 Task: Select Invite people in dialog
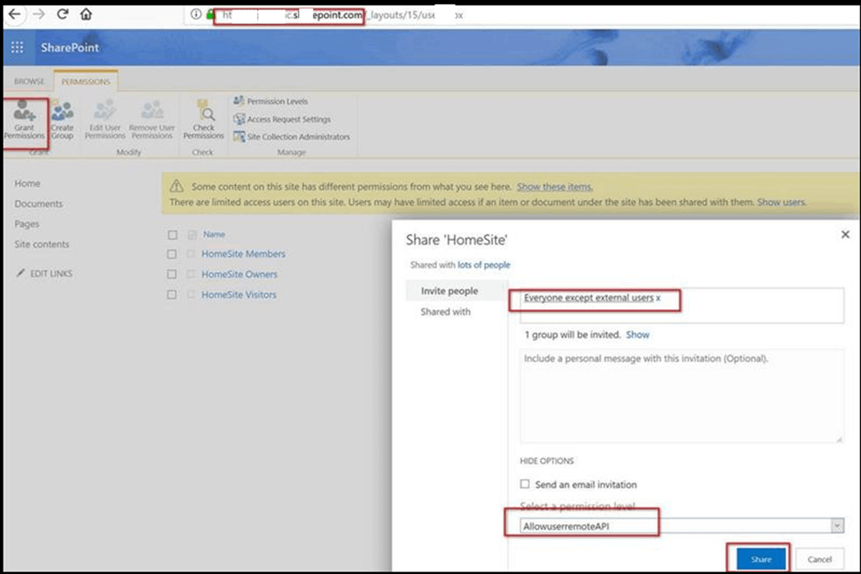click(x=449, y=291)
